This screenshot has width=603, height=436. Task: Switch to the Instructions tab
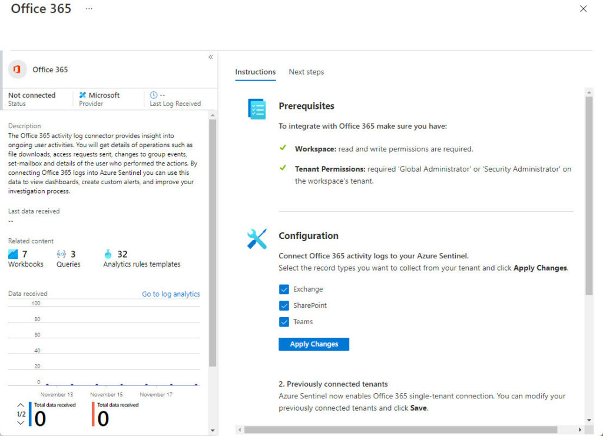[x=256, y=72]
